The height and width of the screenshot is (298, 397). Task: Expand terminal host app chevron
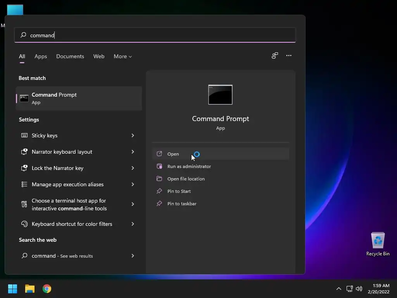click(x=133, y=204)
